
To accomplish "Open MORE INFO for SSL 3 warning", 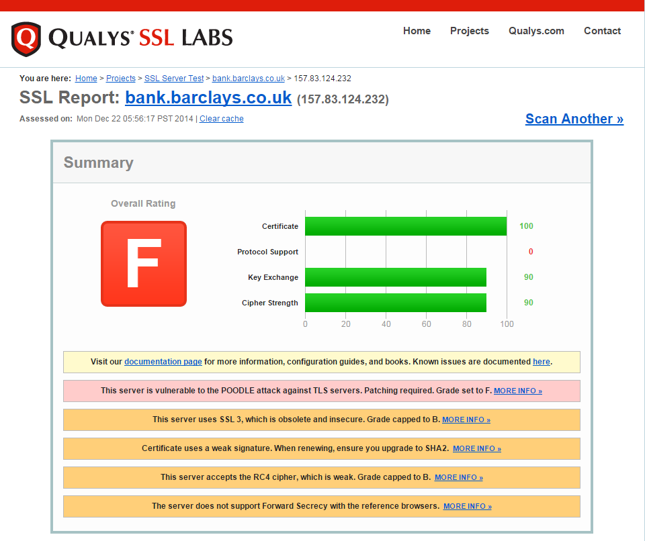I will [x=466, y=420].
